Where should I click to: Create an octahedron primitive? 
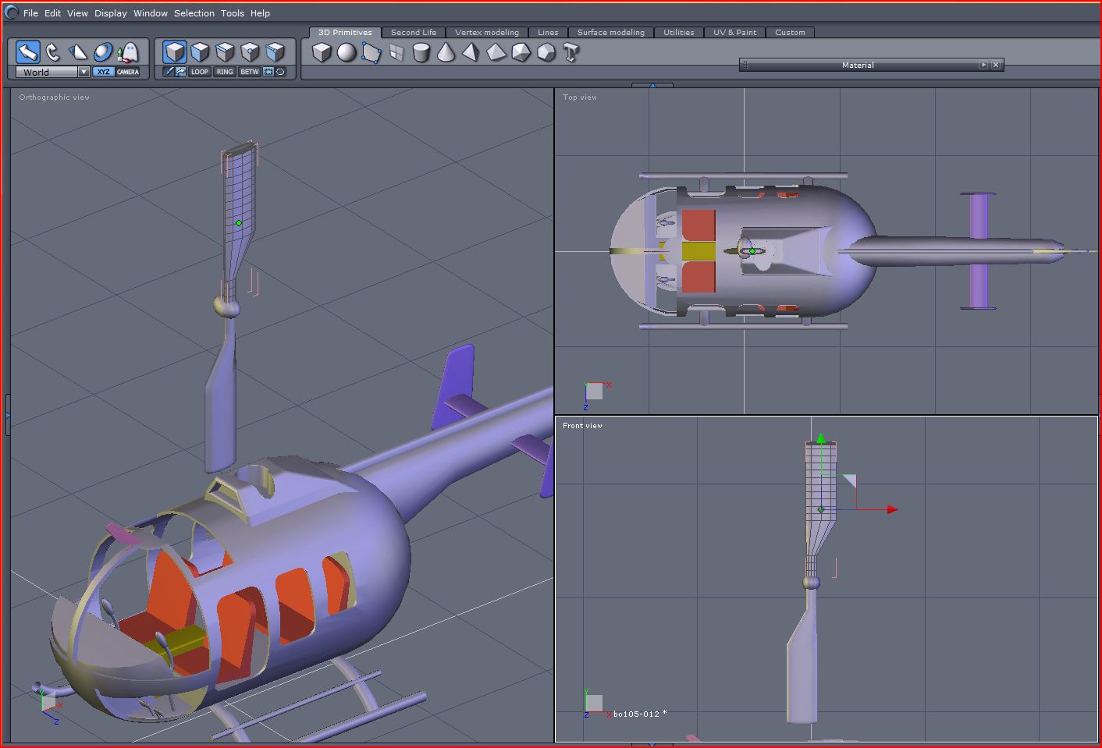tap(496, 52)
